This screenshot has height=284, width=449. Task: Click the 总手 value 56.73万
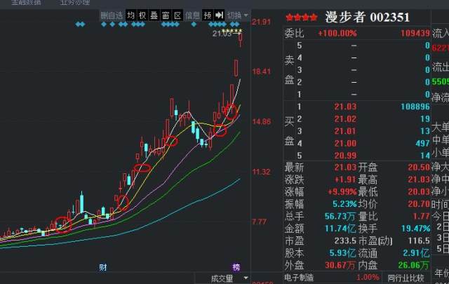point(340,216)
